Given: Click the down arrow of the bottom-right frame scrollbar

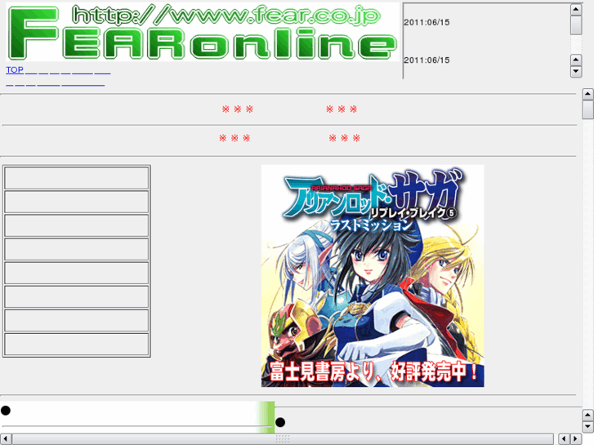Looking at the screenshot, I should tap(587, 426).
